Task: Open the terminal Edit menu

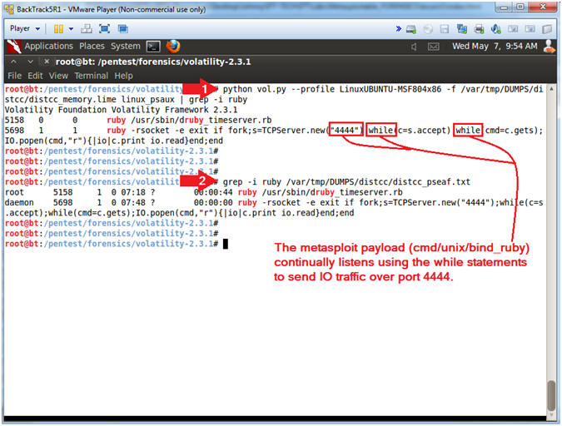Action: click(x=35, y=76)
